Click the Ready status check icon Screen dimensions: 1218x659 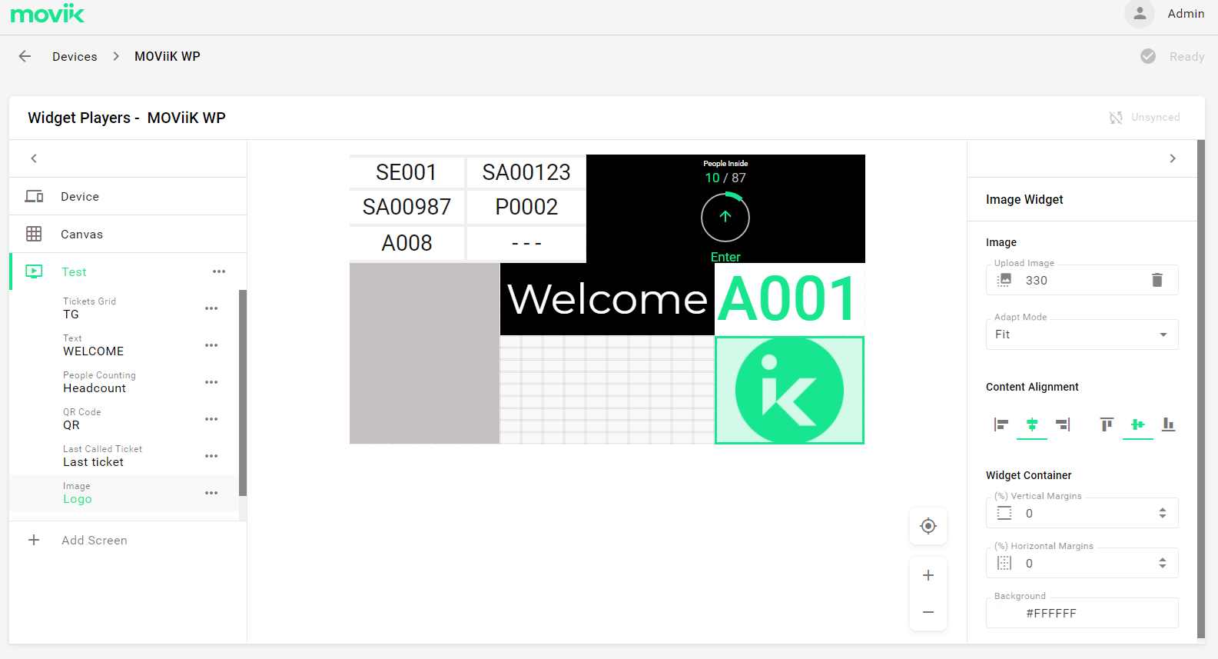pos(1148,56)
